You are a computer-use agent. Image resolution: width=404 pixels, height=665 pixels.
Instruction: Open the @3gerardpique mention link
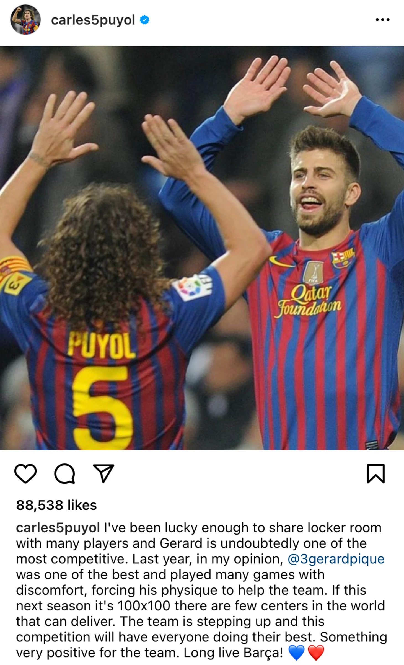(336, 559)
